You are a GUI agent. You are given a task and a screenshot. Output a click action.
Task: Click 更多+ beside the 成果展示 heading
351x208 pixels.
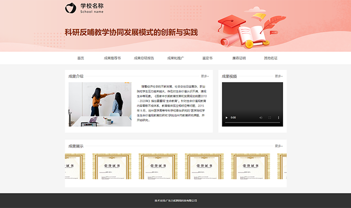[278, 146]
